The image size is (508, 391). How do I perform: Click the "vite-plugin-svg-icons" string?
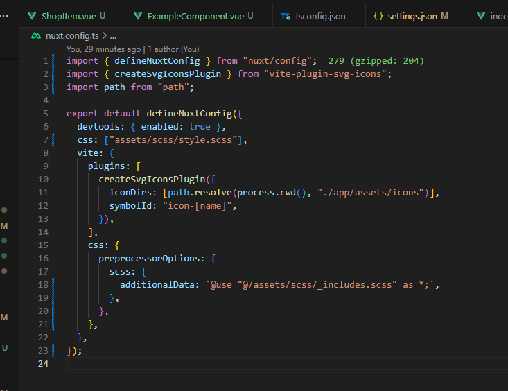tap(325, 74)
